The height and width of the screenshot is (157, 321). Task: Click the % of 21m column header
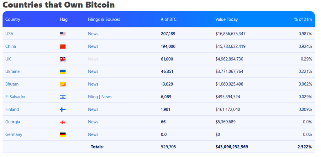(x=303, y=19)
